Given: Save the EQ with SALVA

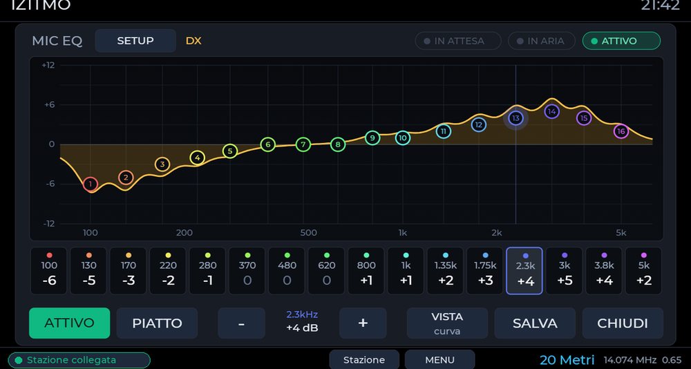Looking at the screenshot, I should 535,323.
